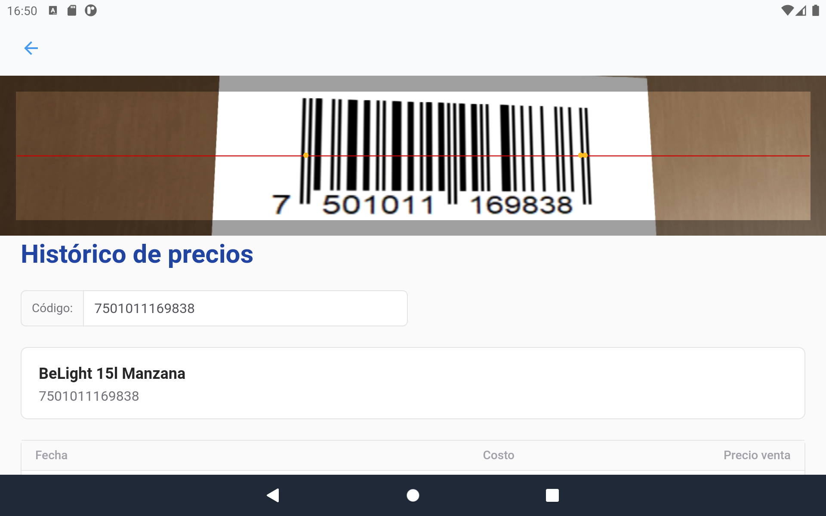Tap the battery status icon

click(x=815, y=10)
